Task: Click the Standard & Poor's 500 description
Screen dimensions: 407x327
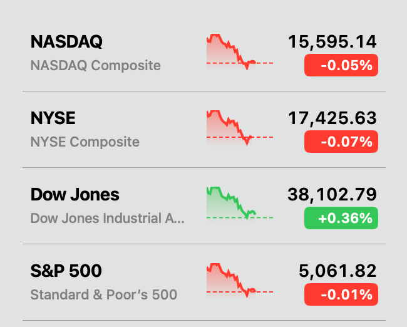Action: pyautogui.click(x=103, y=294)
